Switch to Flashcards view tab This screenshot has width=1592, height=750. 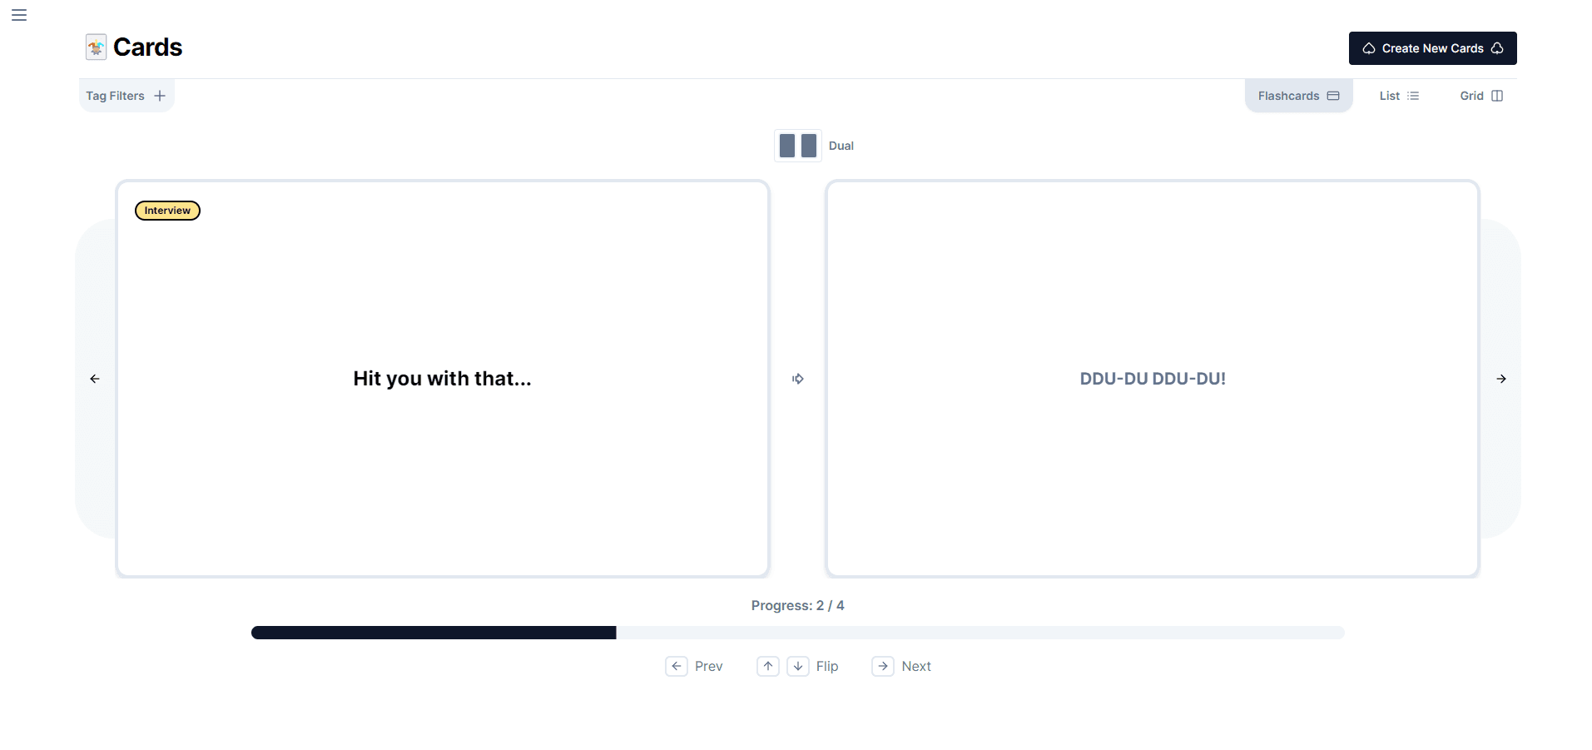(1298, 96)
